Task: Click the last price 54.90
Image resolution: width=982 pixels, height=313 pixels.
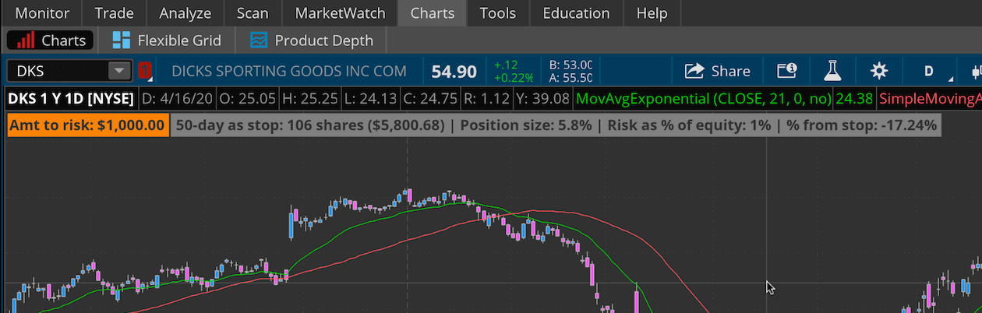Action: pyautogui.click(x=454, y=72)
